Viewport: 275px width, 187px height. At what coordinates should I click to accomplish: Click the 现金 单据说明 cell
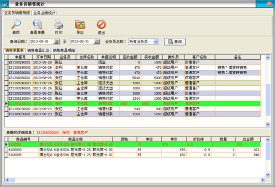(108, 62)
